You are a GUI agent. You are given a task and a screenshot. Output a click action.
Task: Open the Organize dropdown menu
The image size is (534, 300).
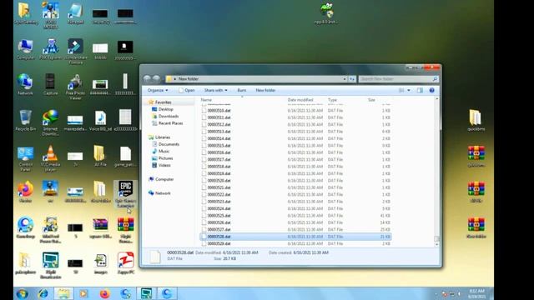(158, 90)
